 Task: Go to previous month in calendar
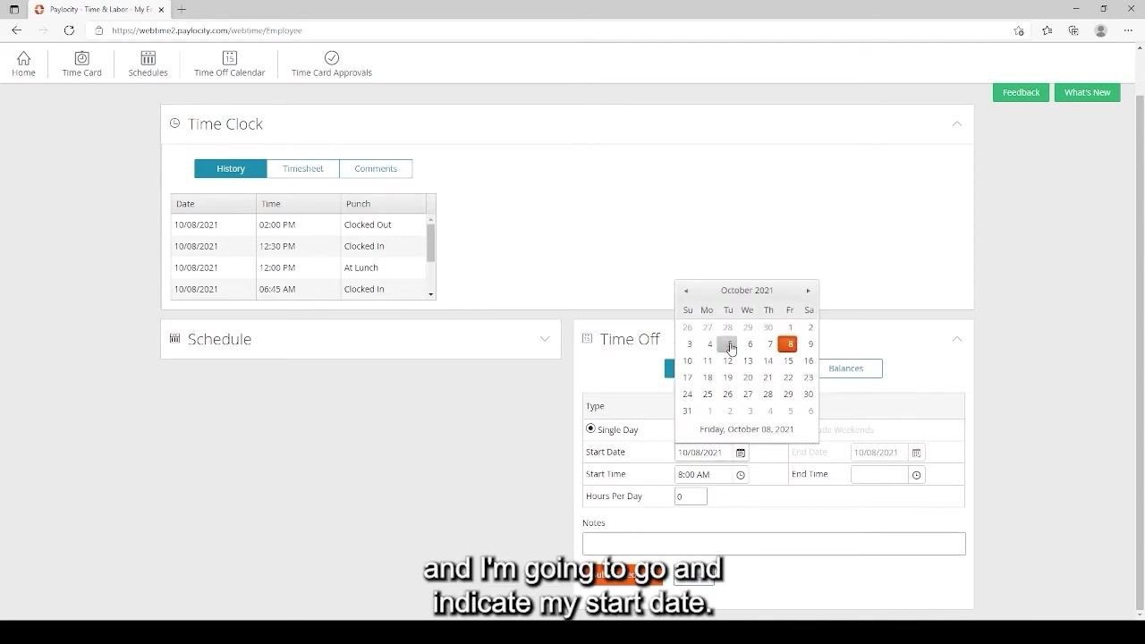pyautogui.click(x=686, y=291)
